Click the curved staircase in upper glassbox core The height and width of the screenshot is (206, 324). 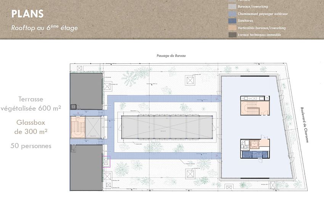point(250,106)
